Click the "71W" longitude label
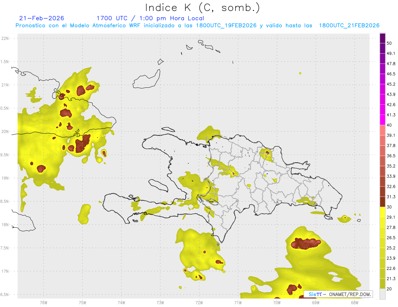This screenshot has height=307, width=398. [x=238, y=303]
